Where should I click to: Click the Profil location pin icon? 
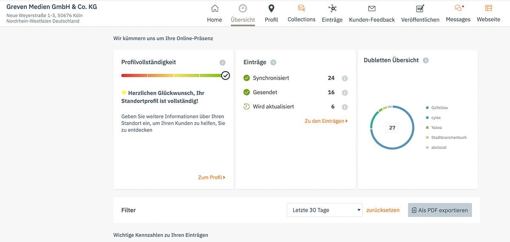271,9
